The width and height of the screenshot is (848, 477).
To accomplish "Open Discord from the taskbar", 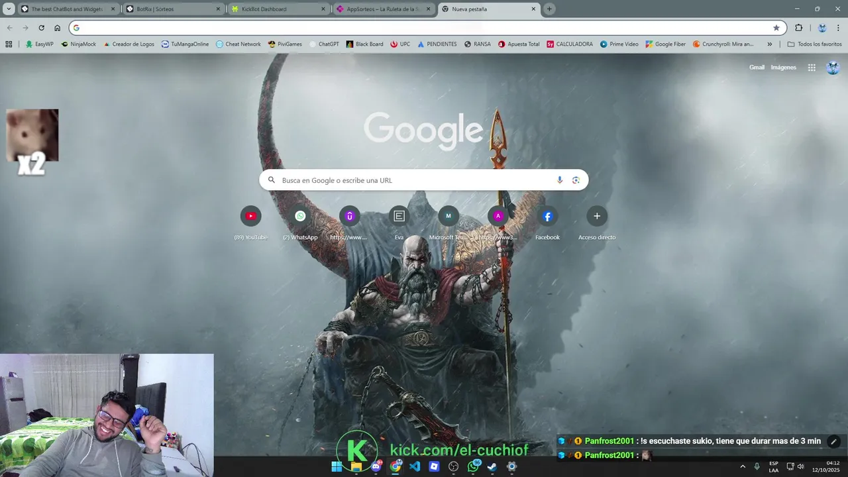I will (x=376, y=466).
